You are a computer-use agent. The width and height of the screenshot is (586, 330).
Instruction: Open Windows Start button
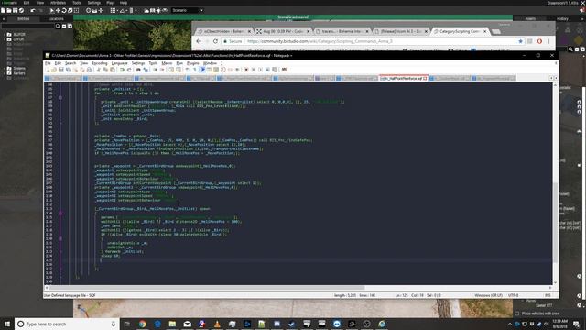point(7,324)
